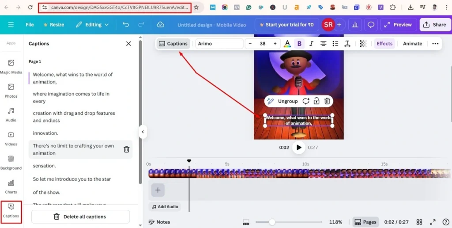Lock the selected element

click(x=316, y=101)
